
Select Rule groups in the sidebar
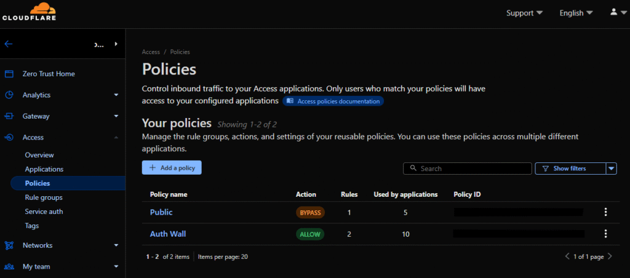(44, 197)
